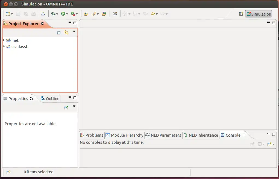Select the scadasst project
The height and width of the screenshot is (179, 279).
pos(17,47)
